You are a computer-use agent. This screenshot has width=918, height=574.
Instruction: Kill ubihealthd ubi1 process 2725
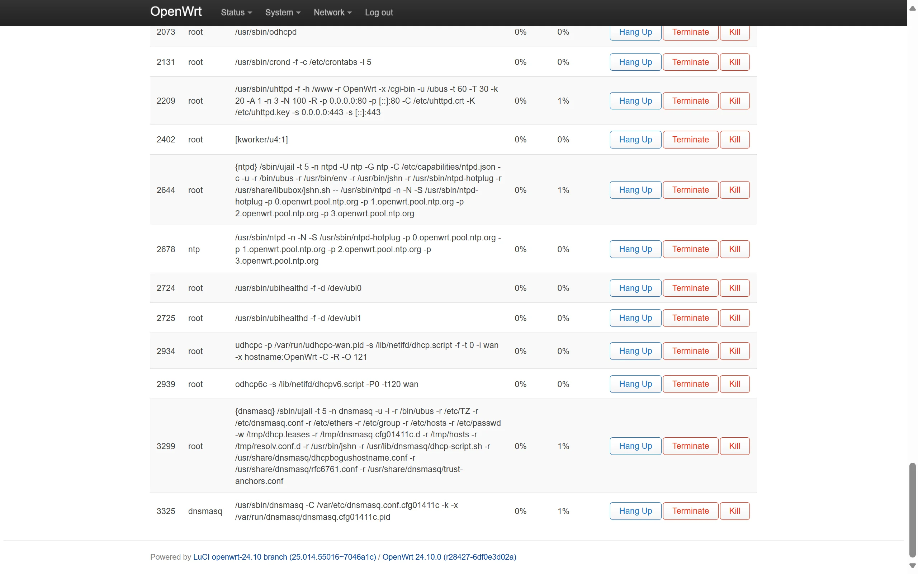734,318
